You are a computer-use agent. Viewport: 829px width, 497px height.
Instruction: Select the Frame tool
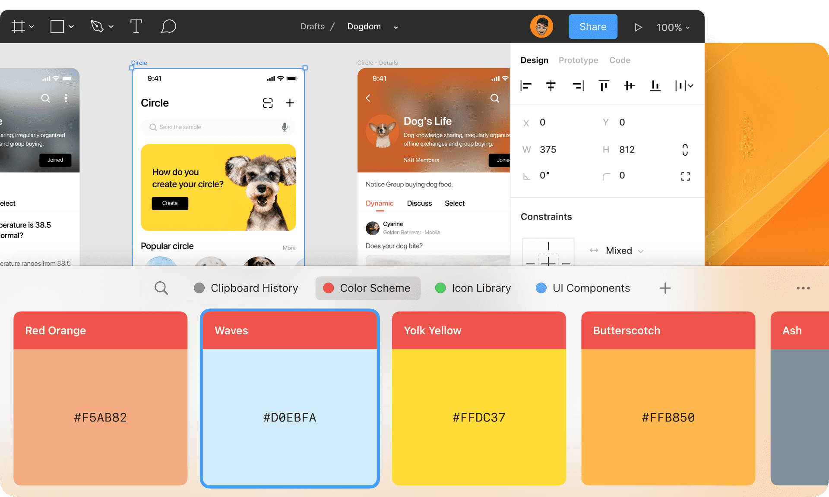[18, 27]
